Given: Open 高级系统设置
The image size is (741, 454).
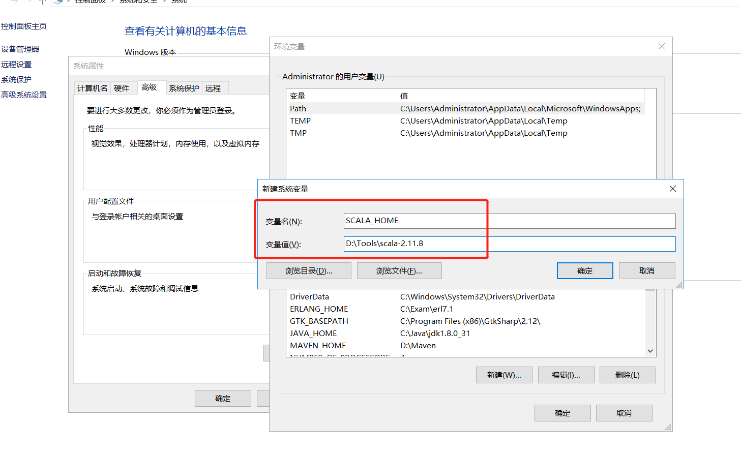Looking at the screenshot, I should click(x=23, y=95).
